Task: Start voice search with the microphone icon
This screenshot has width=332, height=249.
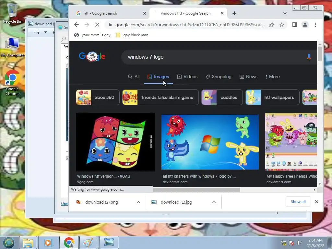Action: click(309, 57)
